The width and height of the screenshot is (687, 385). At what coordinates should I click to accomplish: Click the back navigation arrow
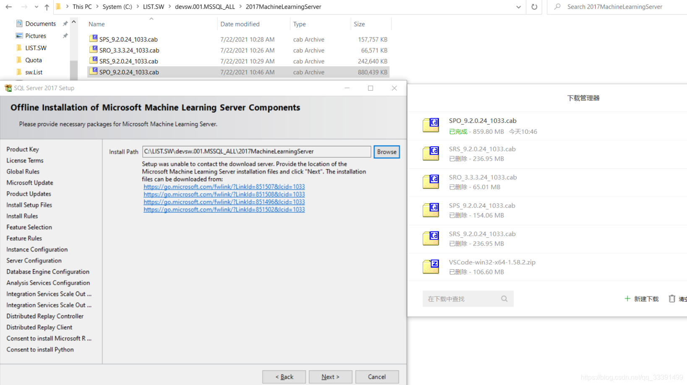click(x=8, y=7)
